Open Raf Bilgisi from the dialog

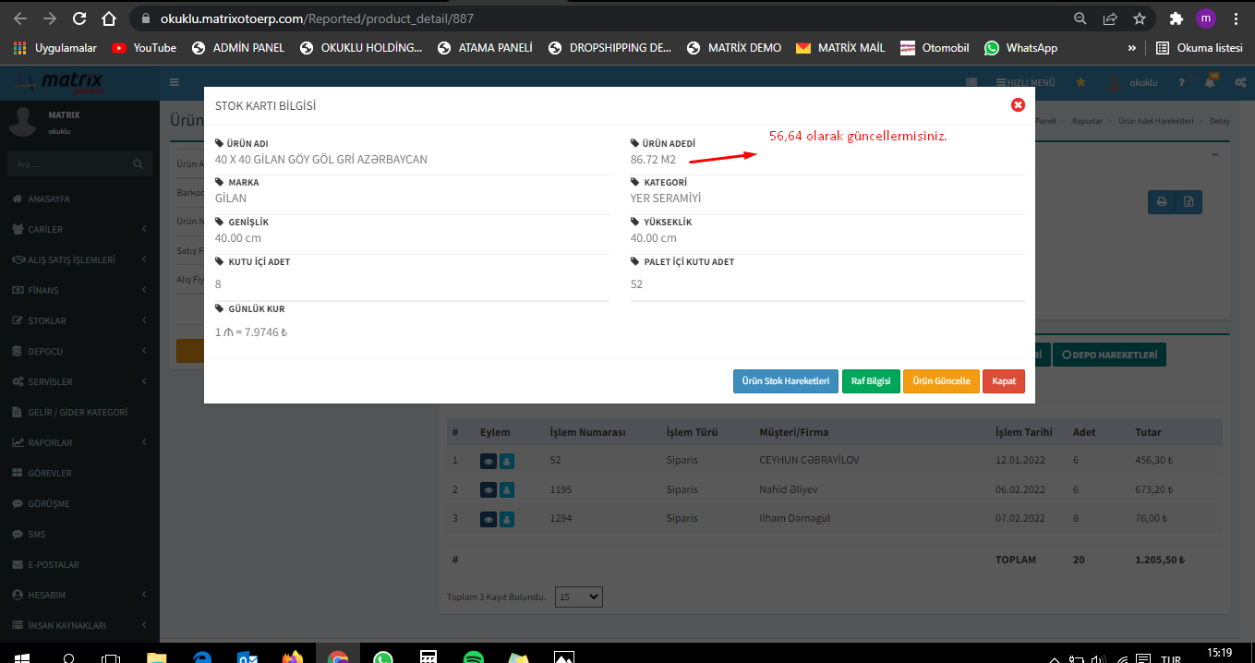click(871, 381)
